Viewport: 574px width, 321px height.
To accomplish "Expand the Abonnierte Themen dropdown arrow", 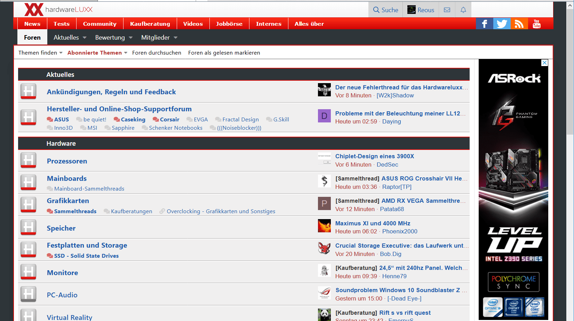I will click(x=126, y=53).
